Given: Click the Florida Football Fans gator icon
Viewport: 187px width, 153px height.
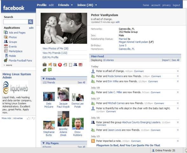Looking at the screenshot, I should 6,61.
